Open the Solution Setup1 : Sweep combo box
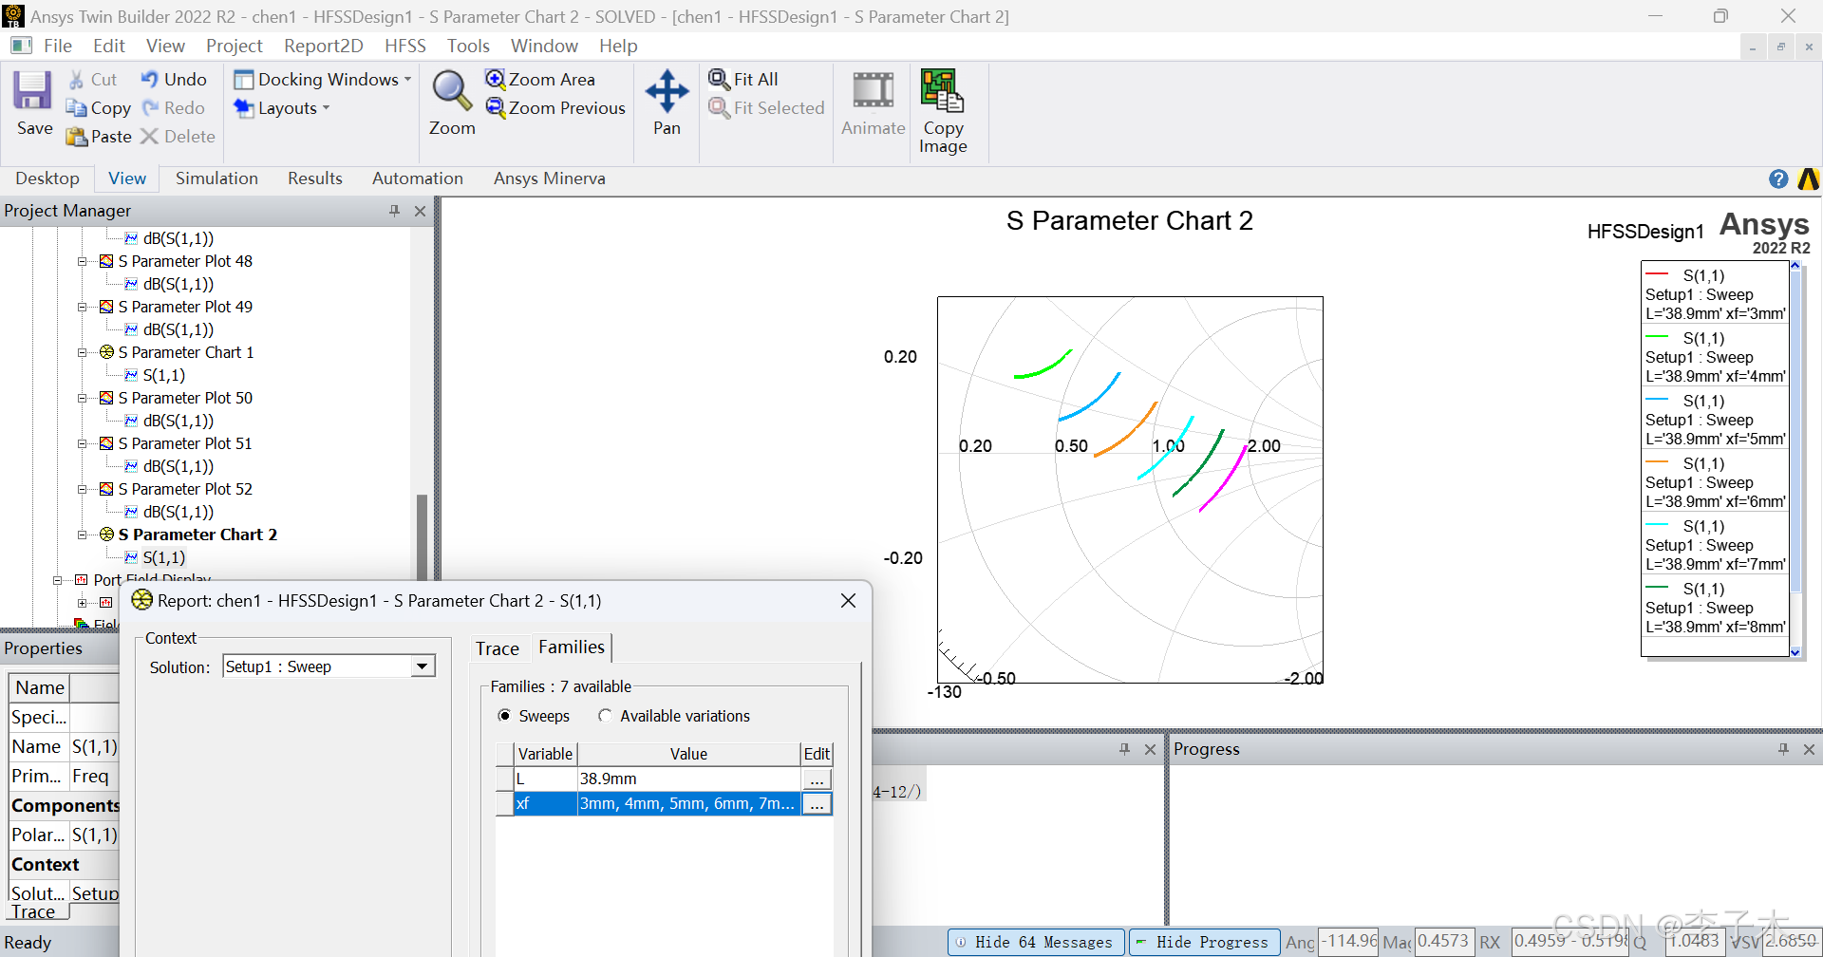The image size is (1823, 957). pos(329,666)
